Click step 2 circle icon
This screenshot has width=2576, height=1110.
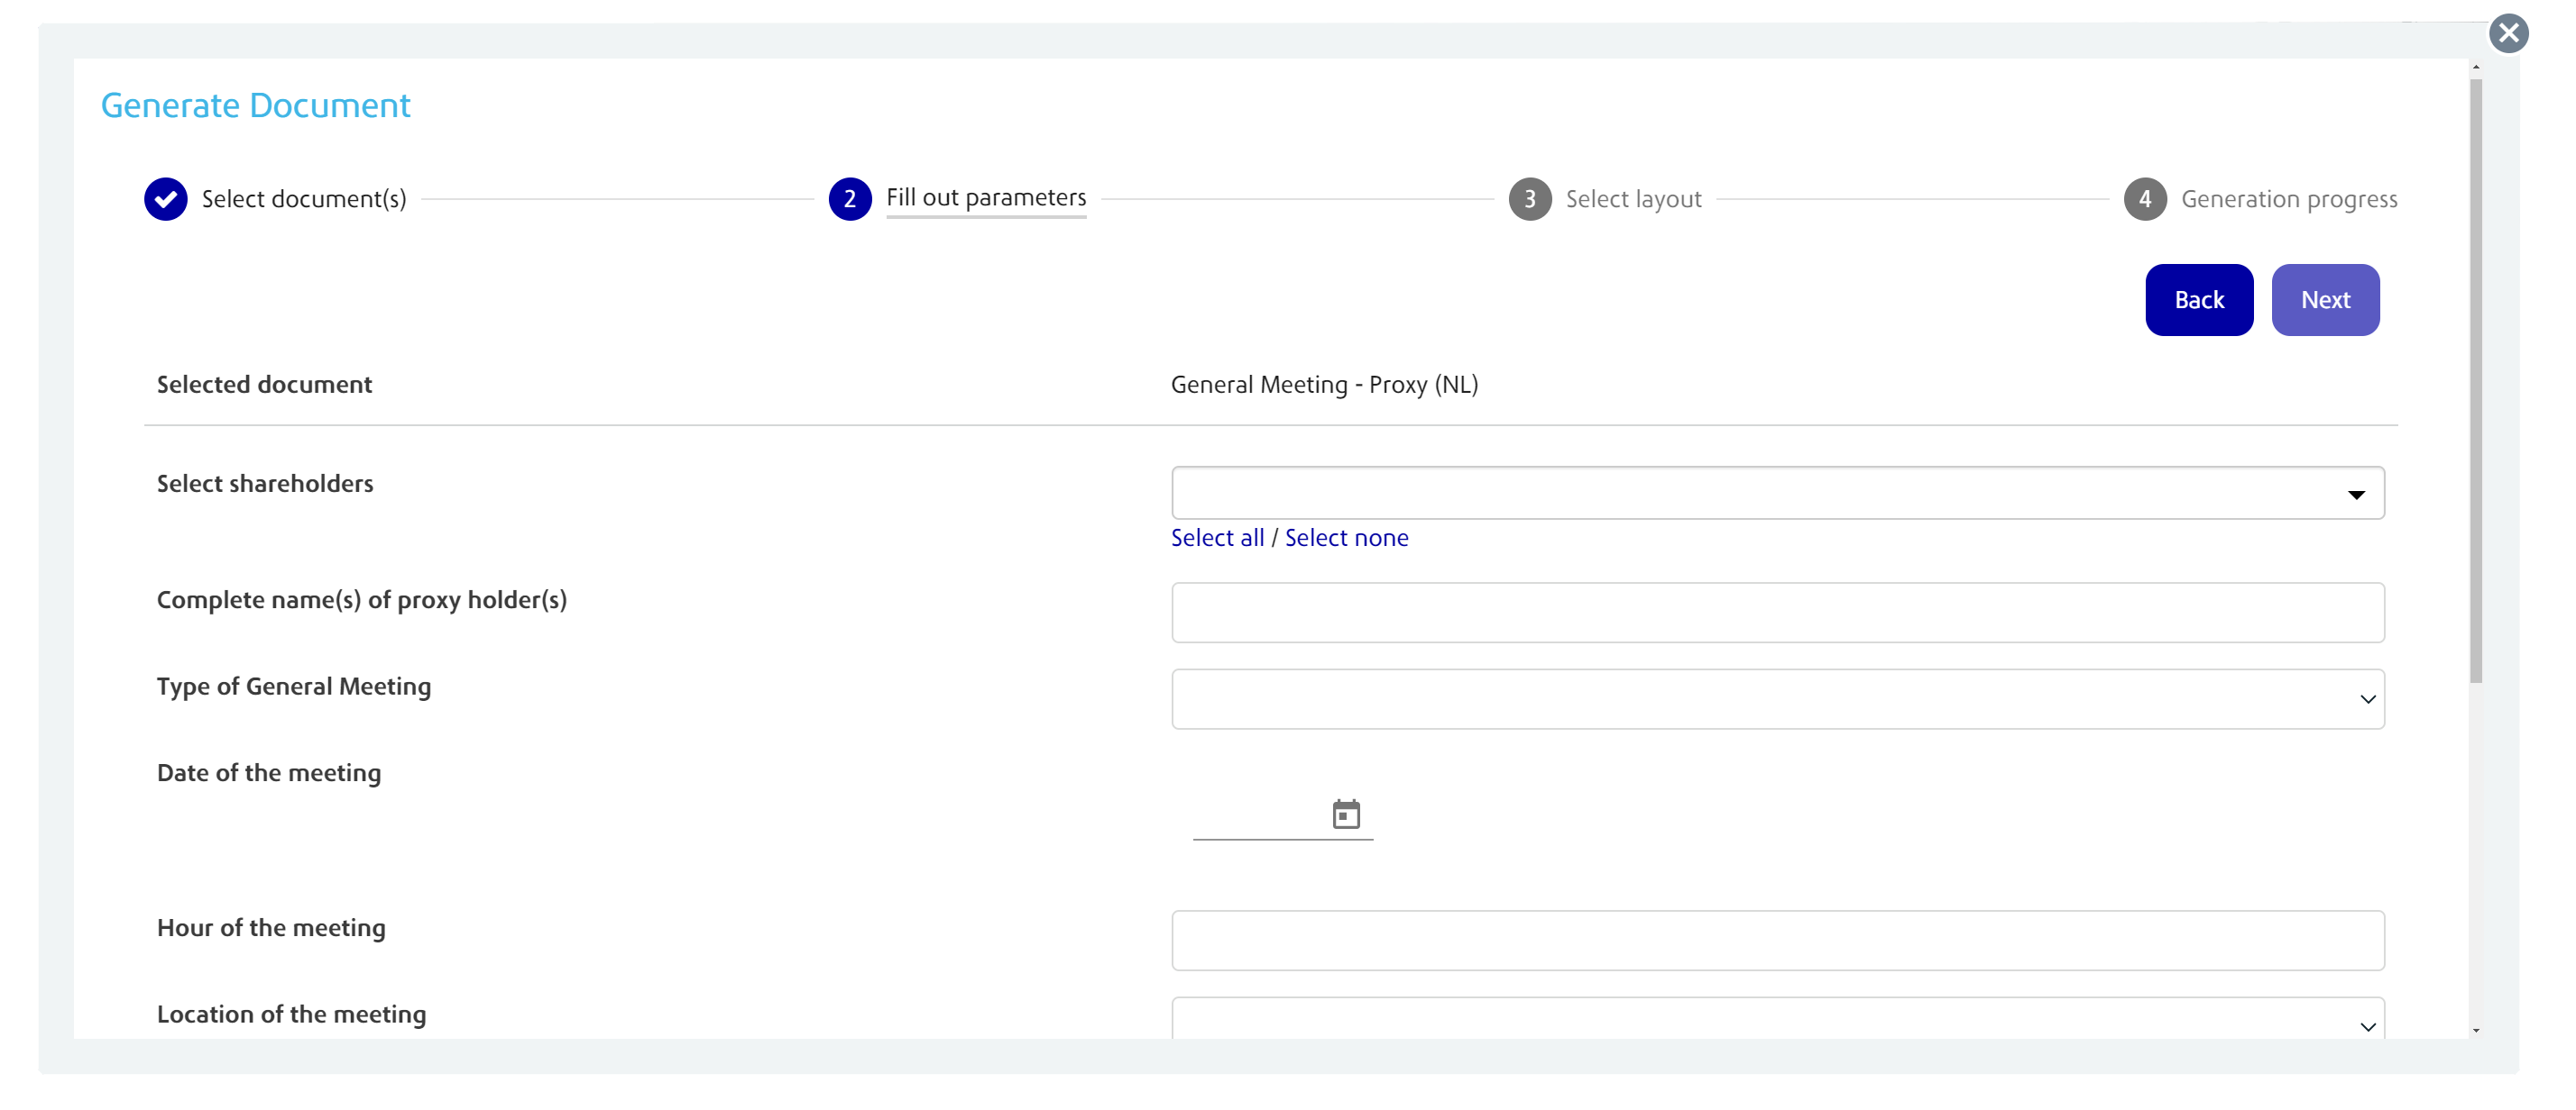tap(849, 199)
